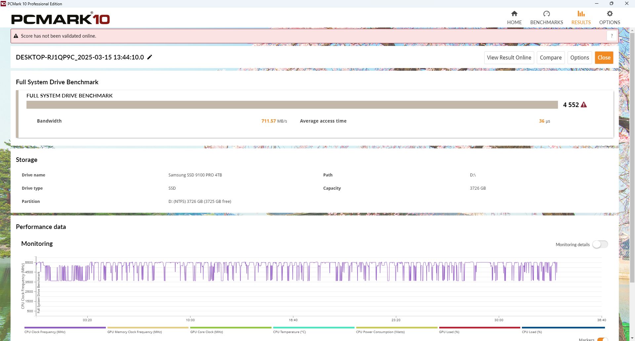
Task: Toggle GPU Load (%) legend series
Action: 480,330
